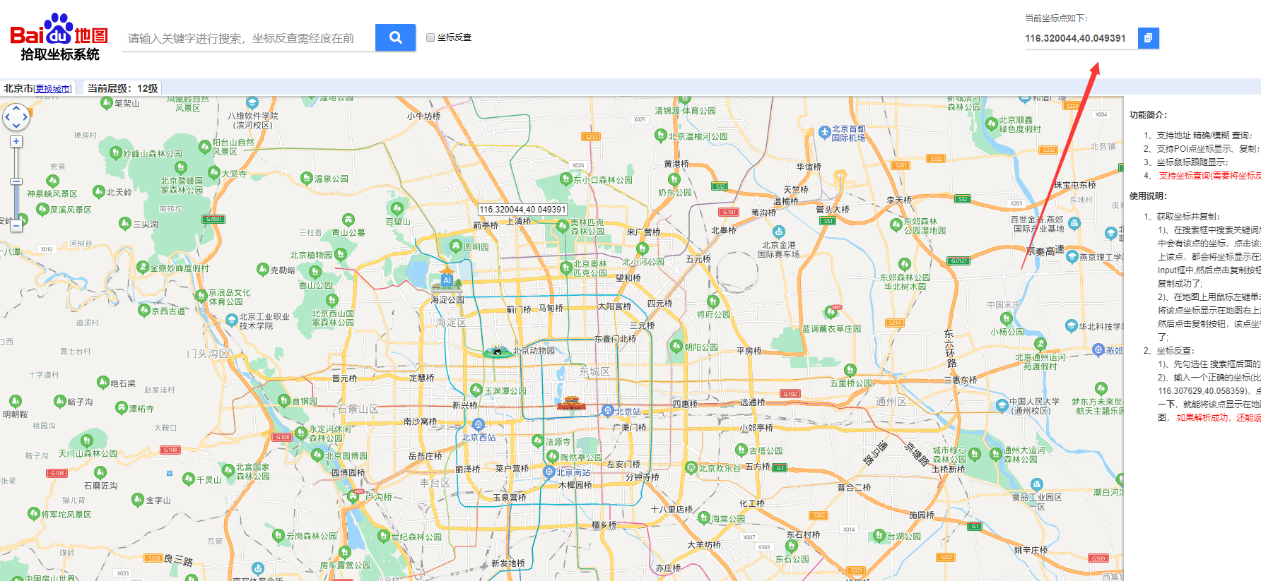Pan the map up with the up arrow

(x=16, y=108)
